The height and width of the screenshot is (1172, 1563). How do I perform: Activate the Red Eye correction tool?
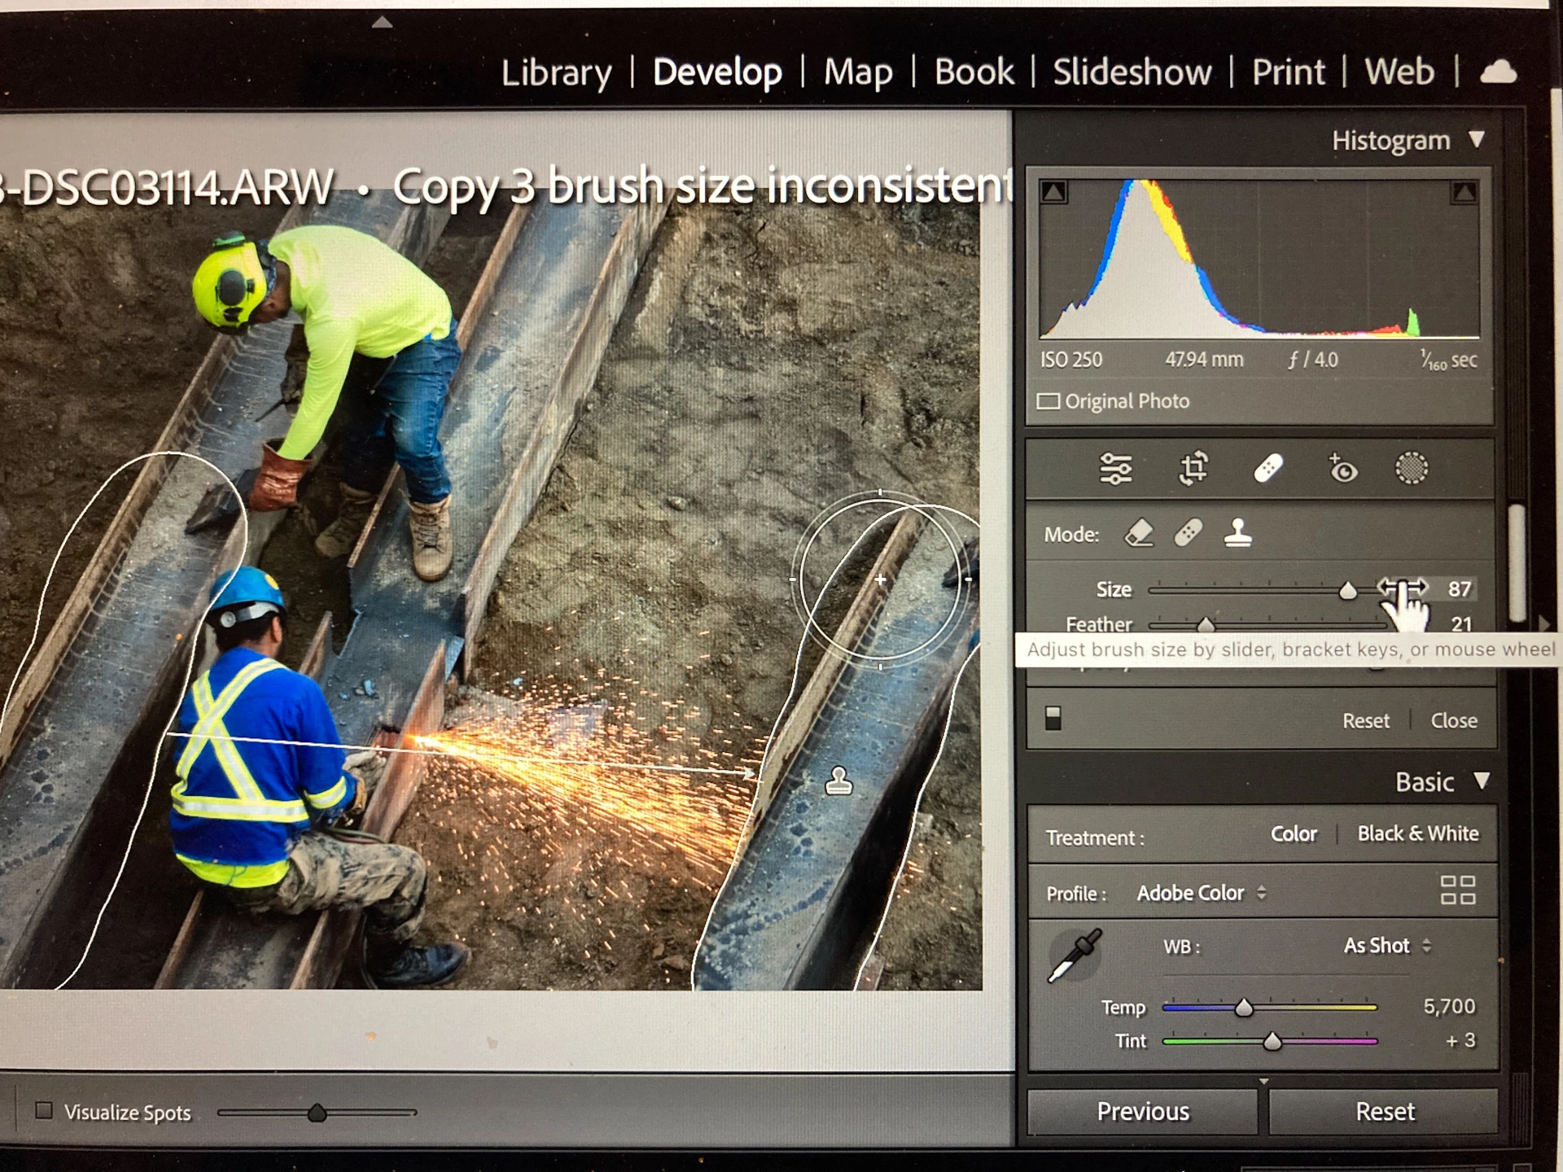1342,470
